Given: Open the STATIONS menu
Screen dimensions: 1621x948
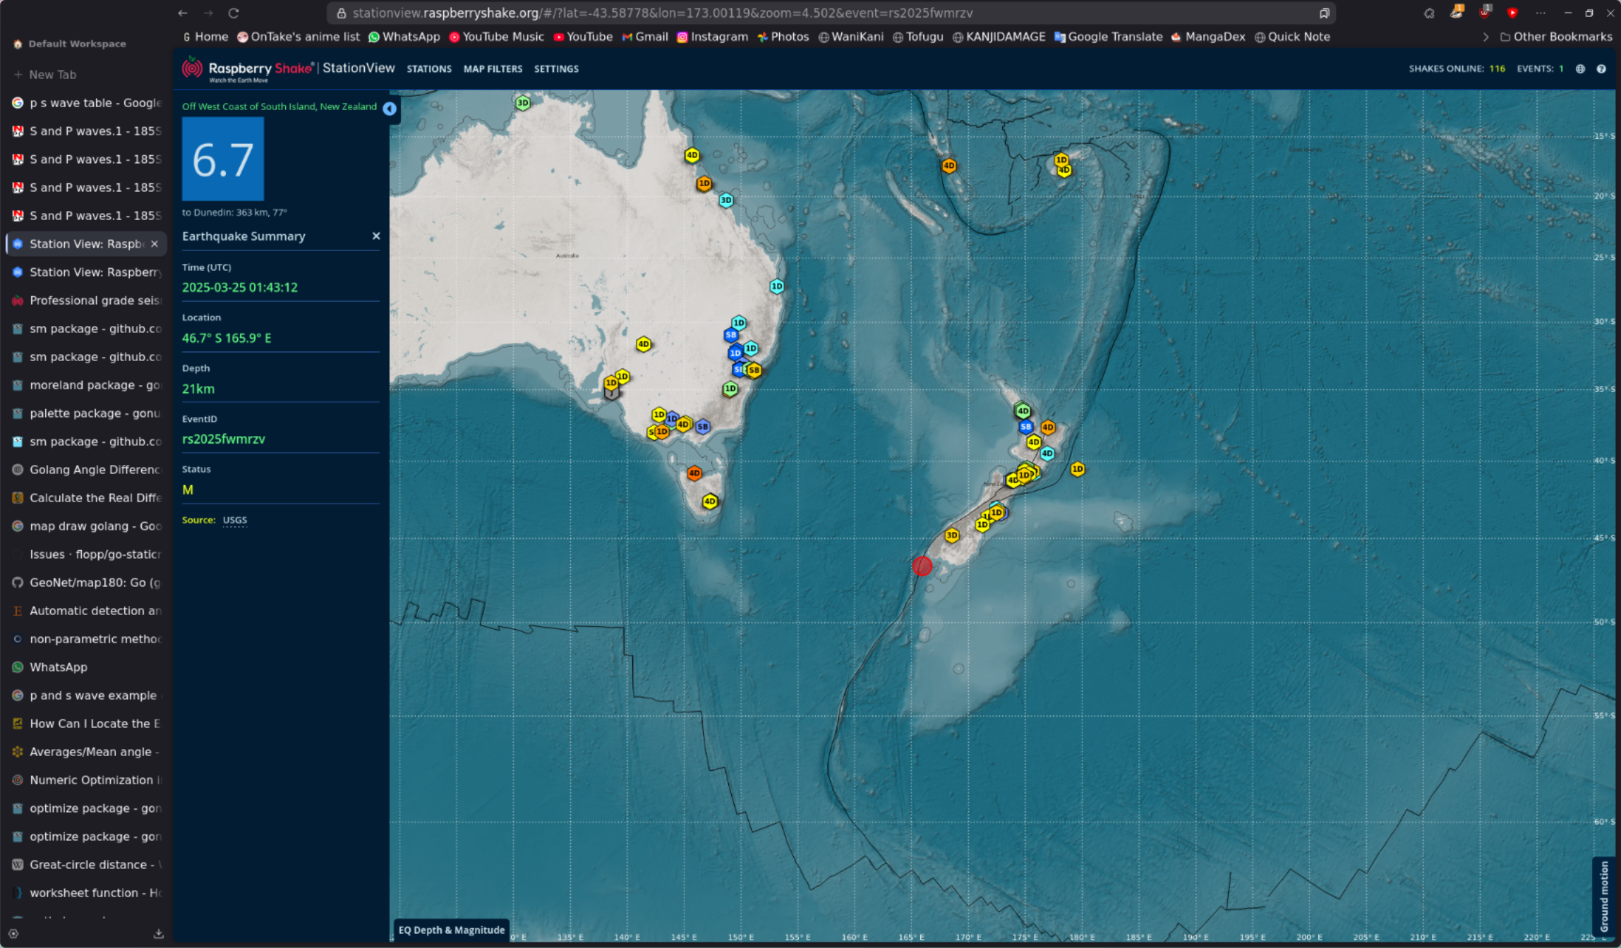Looking at the screenshot, I should point(428,69).
